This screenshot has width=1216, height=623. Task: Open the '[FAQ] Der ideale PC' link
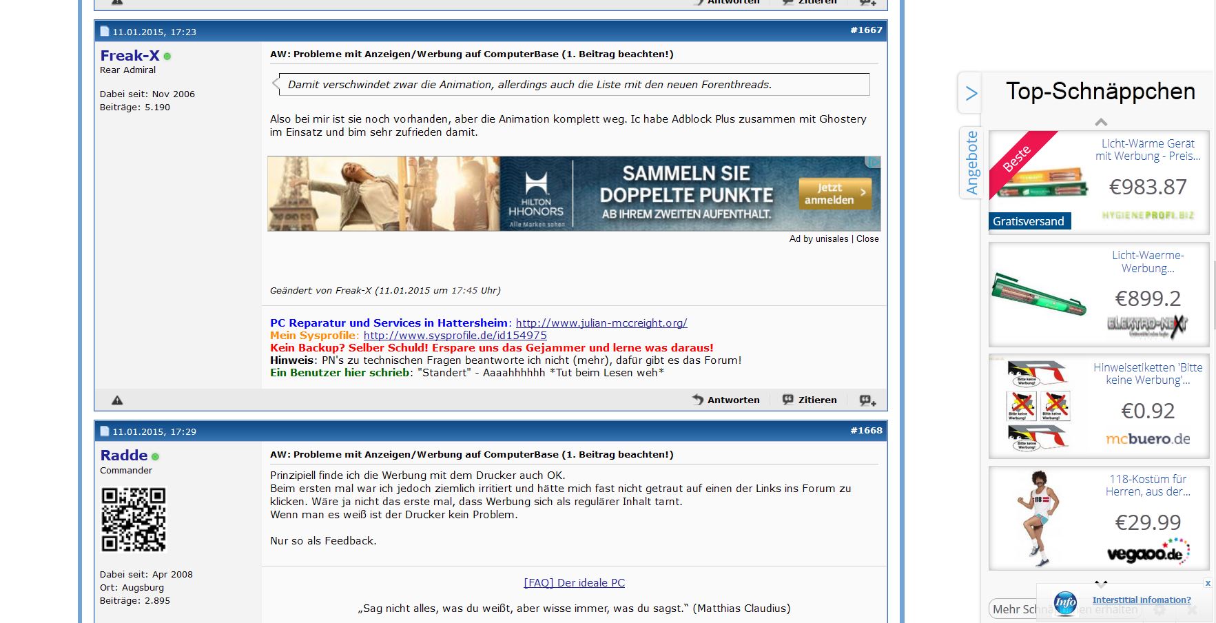pyautogui.click(x=574, y=583)
